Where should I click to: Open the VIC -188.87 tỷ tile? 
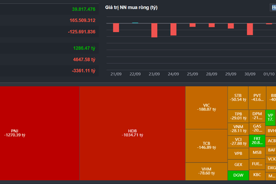pyautogui.click(x=206, y=107)
